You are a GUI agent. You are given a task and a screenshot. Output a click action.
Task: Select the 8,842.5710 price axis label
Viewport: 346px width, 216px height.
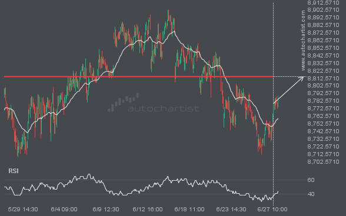click(323, 56)
